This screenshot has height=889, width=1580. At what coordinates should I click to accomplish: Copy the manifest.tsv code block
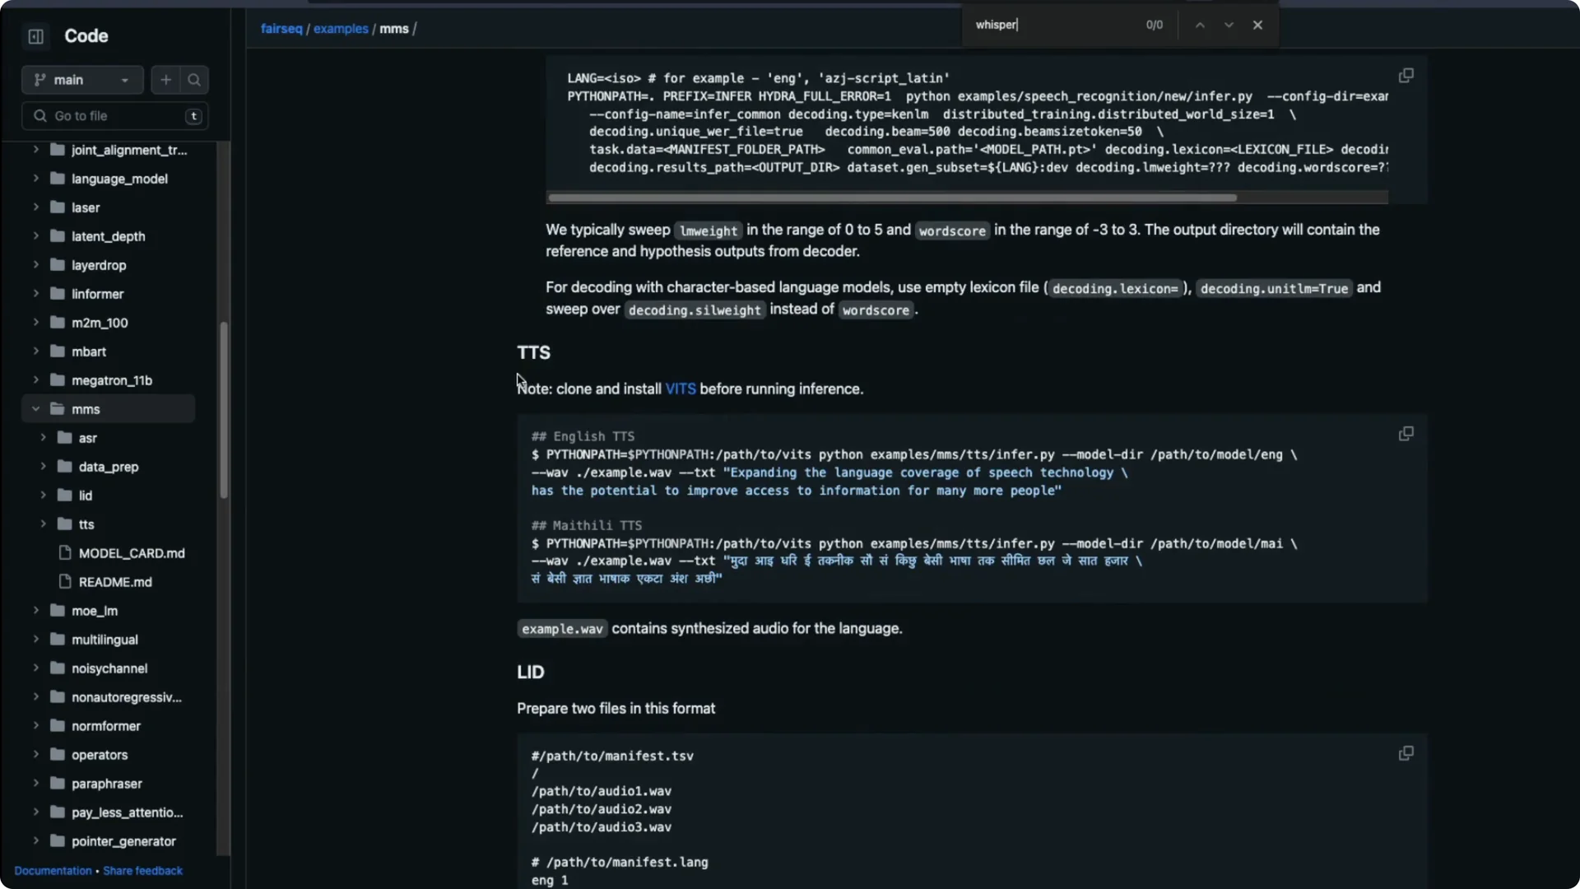(x=1406, y=753)
